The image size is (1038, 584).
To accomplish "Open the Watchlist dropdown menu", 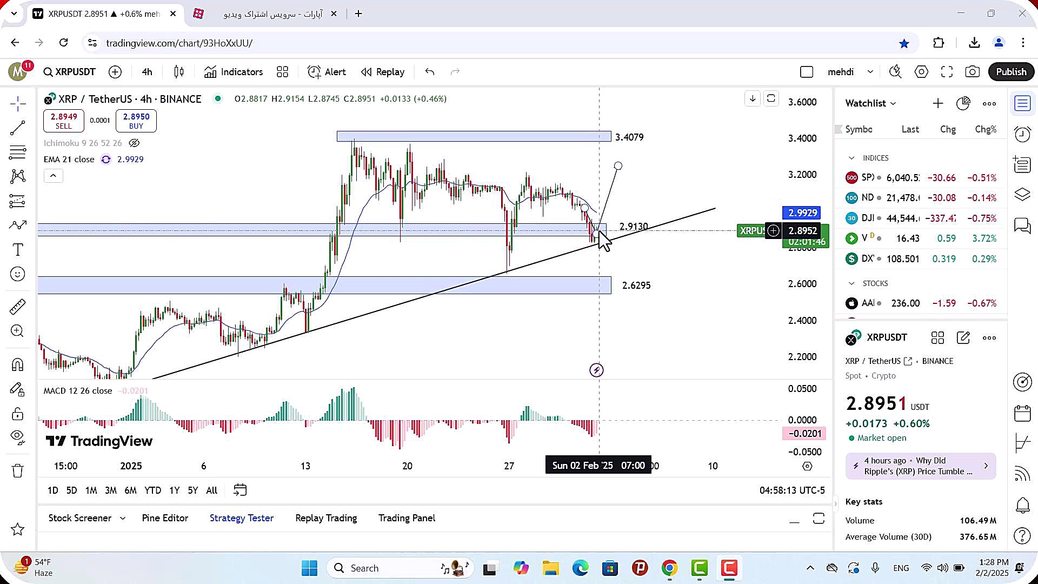I will coord(870,103).
